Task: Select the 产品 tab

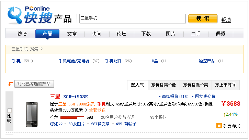Action: [x=47, y=34]
